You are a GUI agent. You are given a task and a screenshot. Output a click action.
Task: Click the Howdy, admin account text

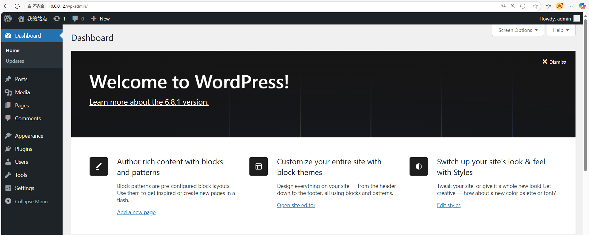(x=555, y=19)
